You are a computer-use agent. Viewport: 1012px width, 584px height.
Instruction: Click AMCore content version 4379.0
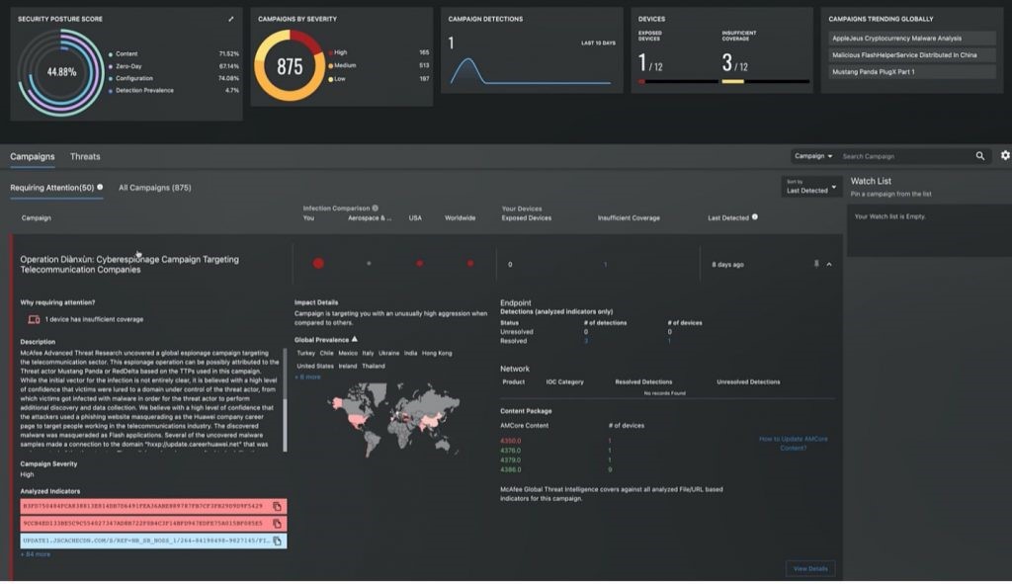tap(511, 460)
